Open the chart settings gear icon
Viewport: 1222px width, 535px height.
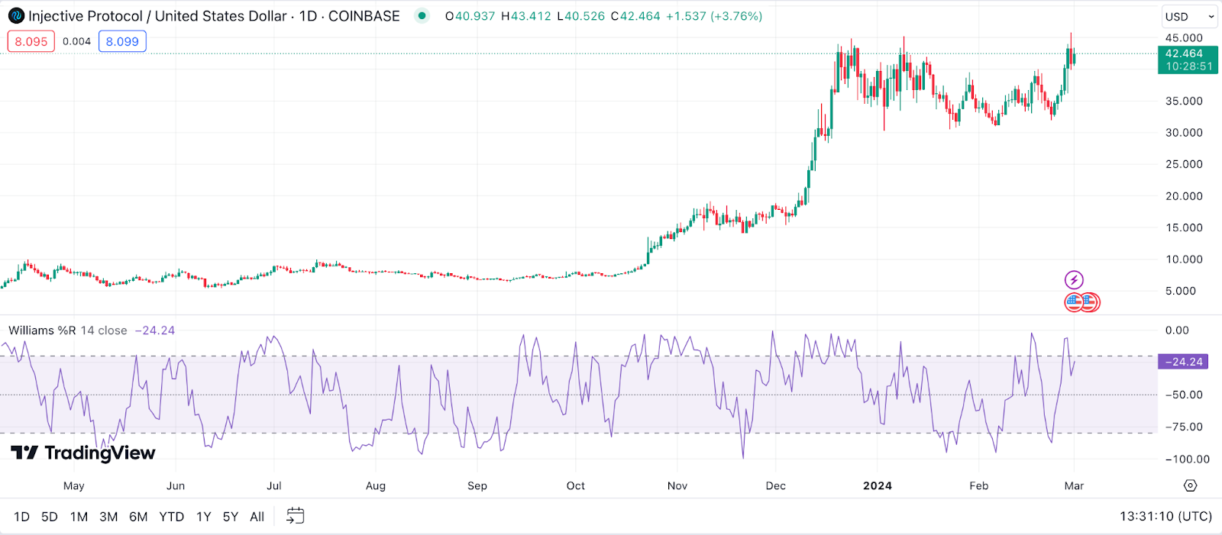1190,485
